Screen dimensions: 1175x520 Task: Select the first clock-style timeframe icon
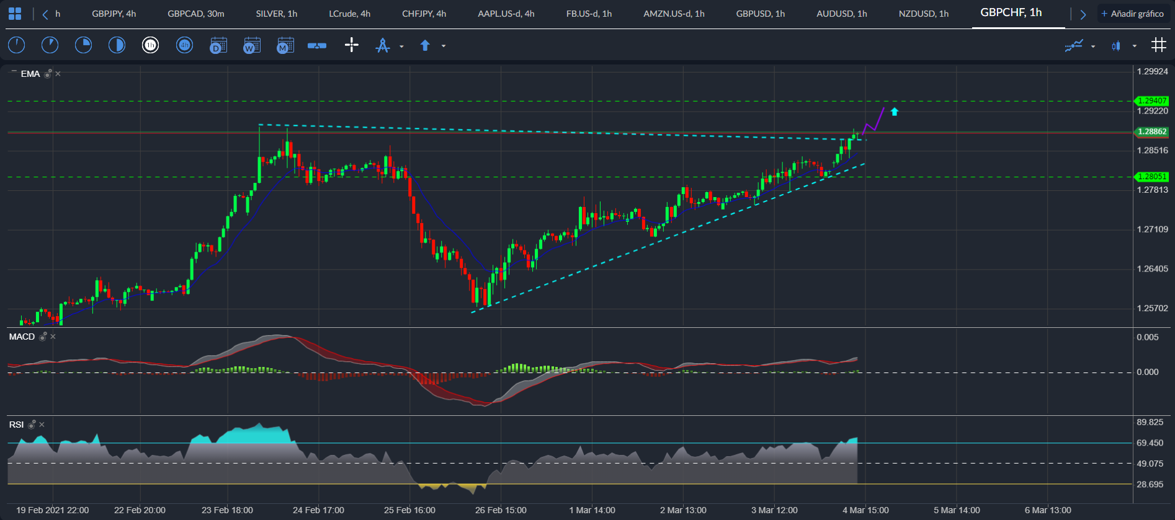[x=17, y=45]
